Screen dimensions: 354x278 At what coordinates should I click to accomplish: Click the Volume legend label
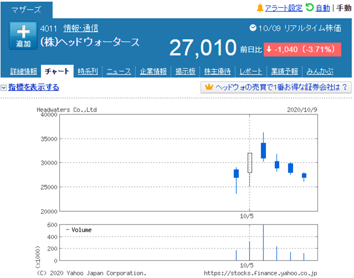click(x=81, y=230)
